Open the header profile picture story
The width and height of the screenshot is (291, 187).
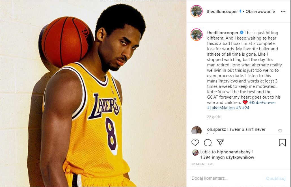click(x=196, y=12)
